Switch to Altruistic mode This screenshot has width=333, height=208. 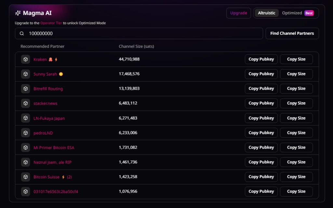pyautogui.click(x=267, y=13)
